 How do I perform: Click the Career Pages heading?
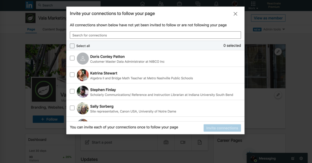pyautogui.click(x=230, y=140)
